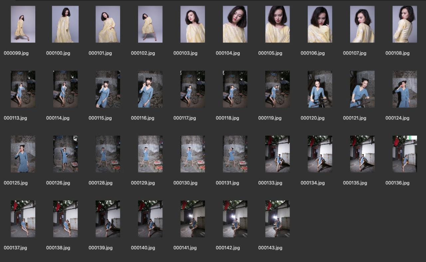Image resolution: width=426 pixels, height=262 pixels.
Task: Choose the 000116.jpg photo thumbnail
Action: coord(150,89)
